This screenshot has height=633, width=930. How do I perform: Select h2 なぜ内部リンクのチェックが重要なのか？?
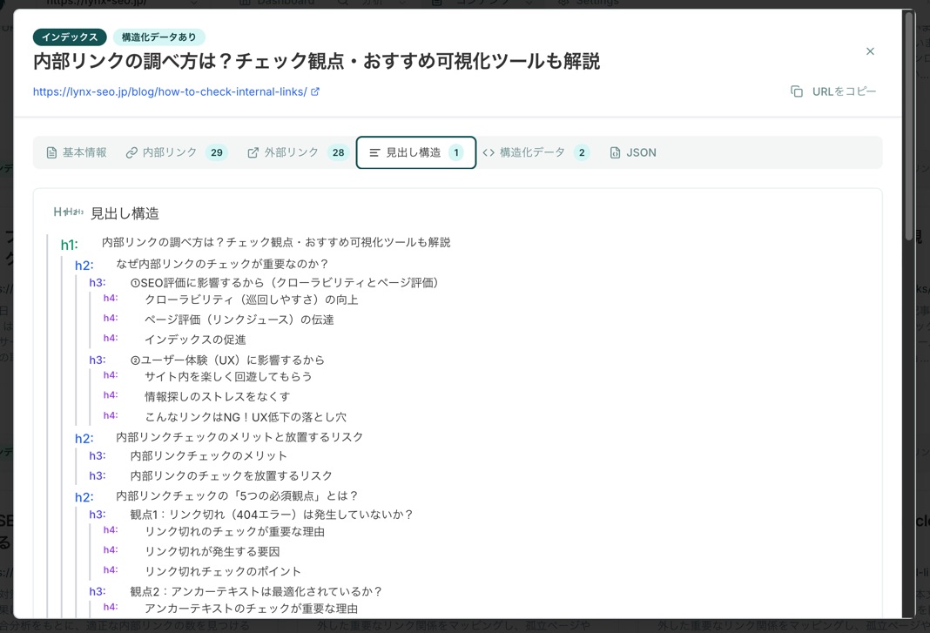click(222, 264)
